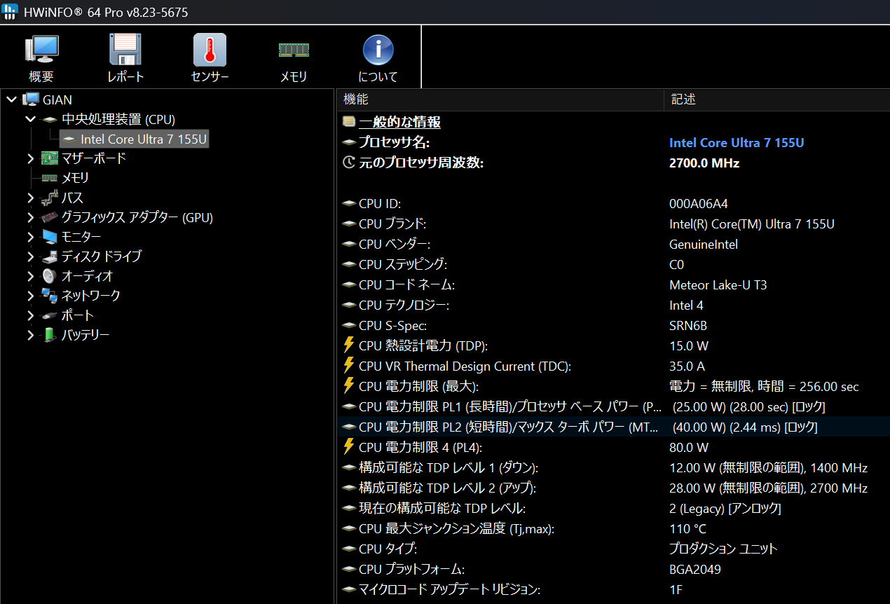Click the lightning icon beside CPU 熱設計電力 (TDP)
890x604 pixels.
[x=349, y=345]
